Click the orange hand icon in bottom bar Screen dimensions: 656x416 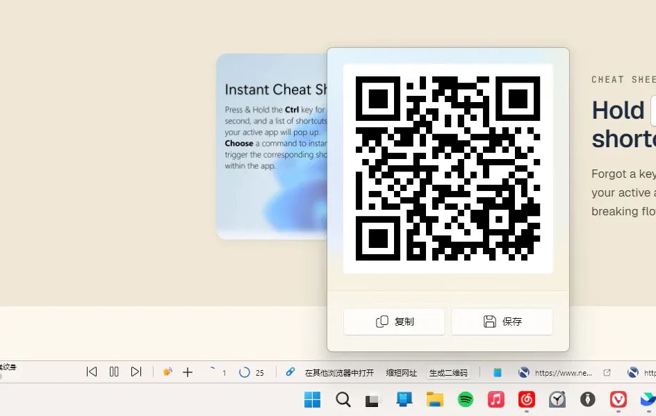[x=167, y=372]
